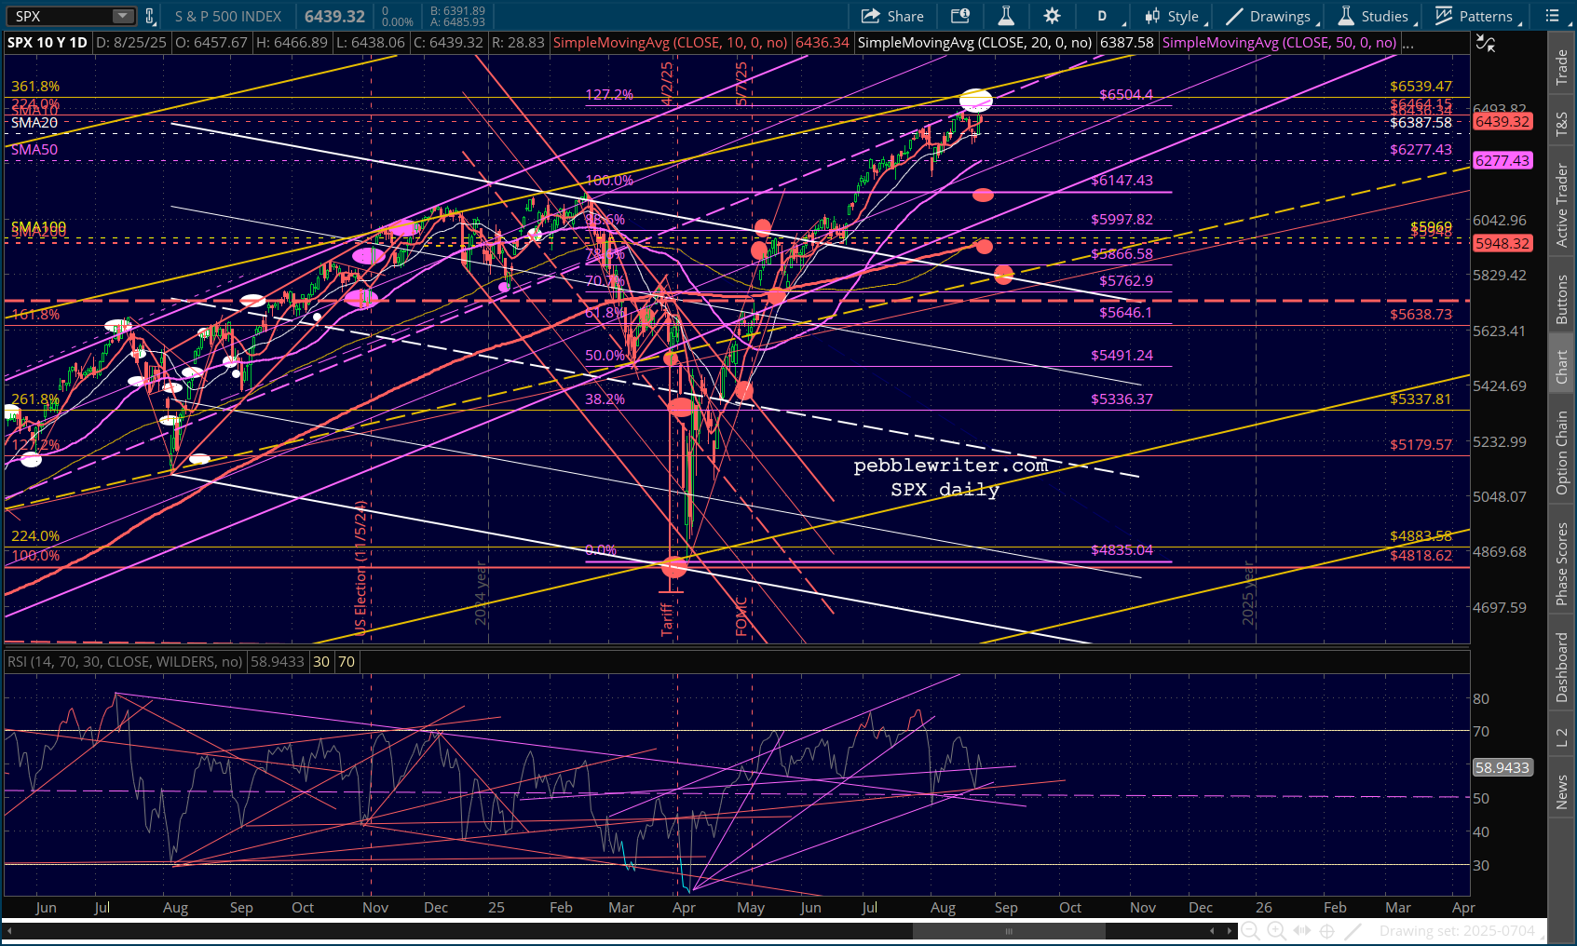
Task: Click the flask icon in the top toolbar
Action: pyautogui.click(x=1006, y=16)
